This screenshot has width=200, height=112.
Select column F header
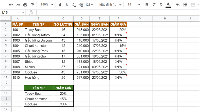(118, 18)
